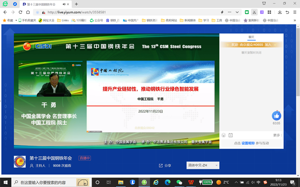This screenshot has height=187, width=300.
Task: Click the live stream video player
Action: click(x=116, y=89)
